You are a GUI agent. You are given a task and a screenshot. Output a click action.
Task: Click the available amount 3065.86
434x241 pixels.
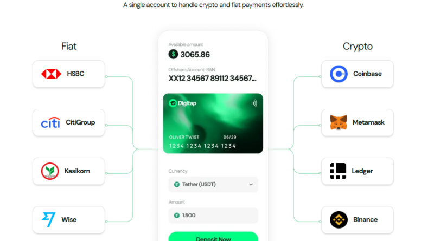(x=195, y=55)
